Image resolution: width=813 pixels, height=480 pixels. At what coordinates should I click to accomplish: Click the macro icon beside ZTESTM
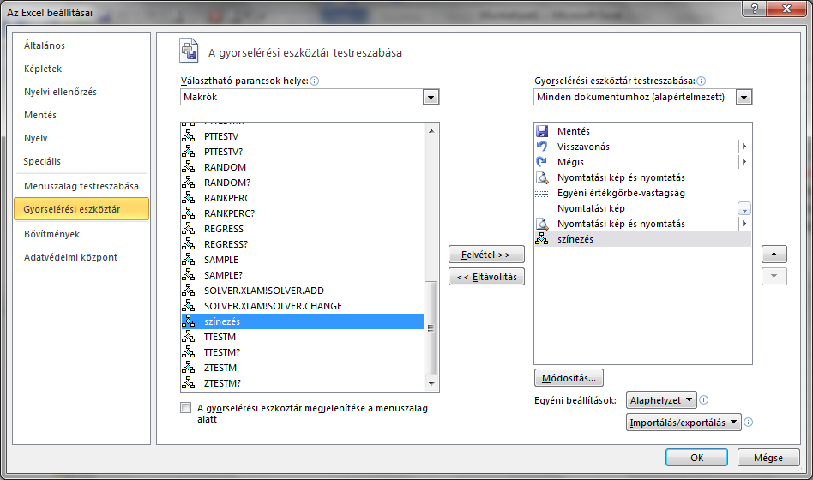point(188,368)
